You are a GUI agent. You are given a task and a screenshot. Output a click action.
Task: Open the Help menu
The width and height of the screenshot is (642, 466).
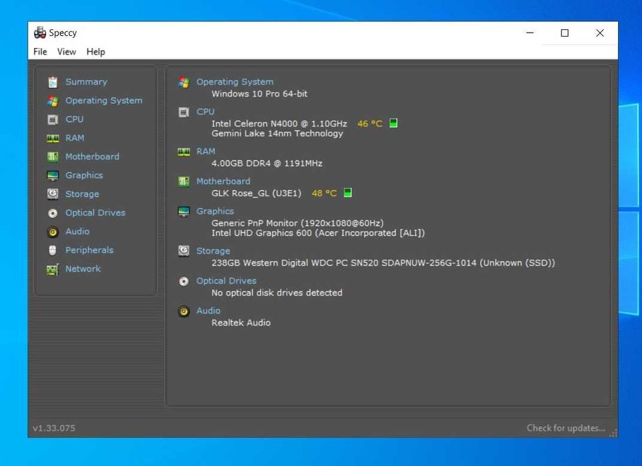coord(96,52)
